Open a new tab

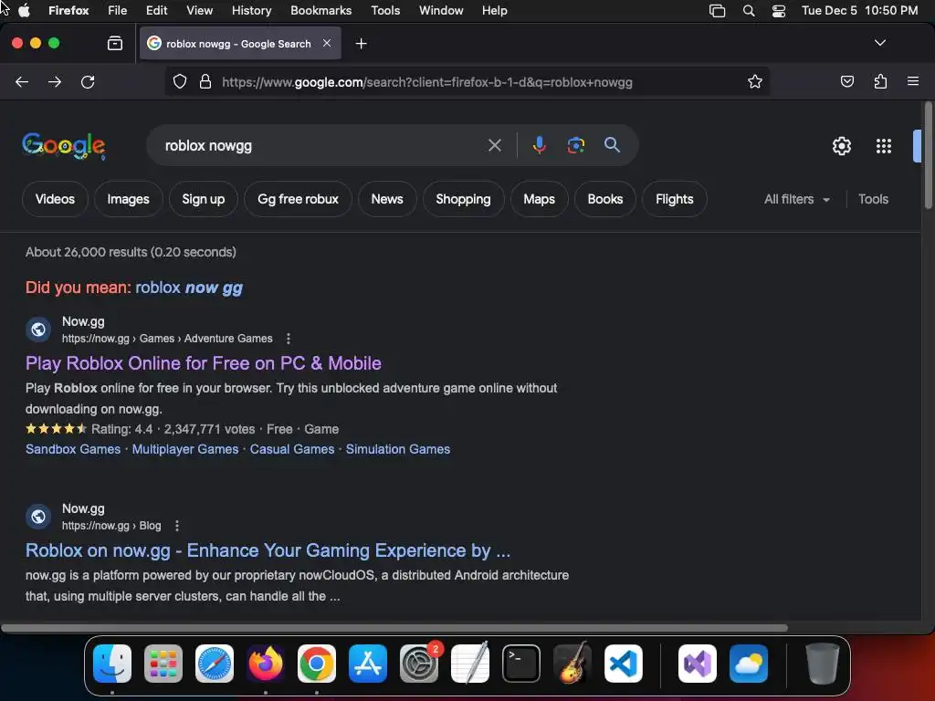(361, 44)
